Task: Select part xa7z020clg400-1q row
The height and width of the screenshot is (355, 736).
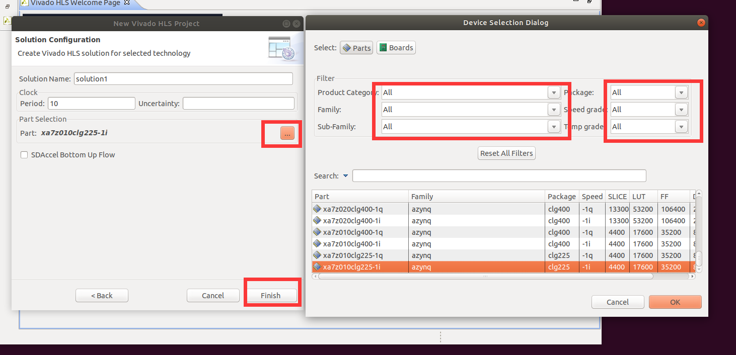Action: (x=503, y=209)
